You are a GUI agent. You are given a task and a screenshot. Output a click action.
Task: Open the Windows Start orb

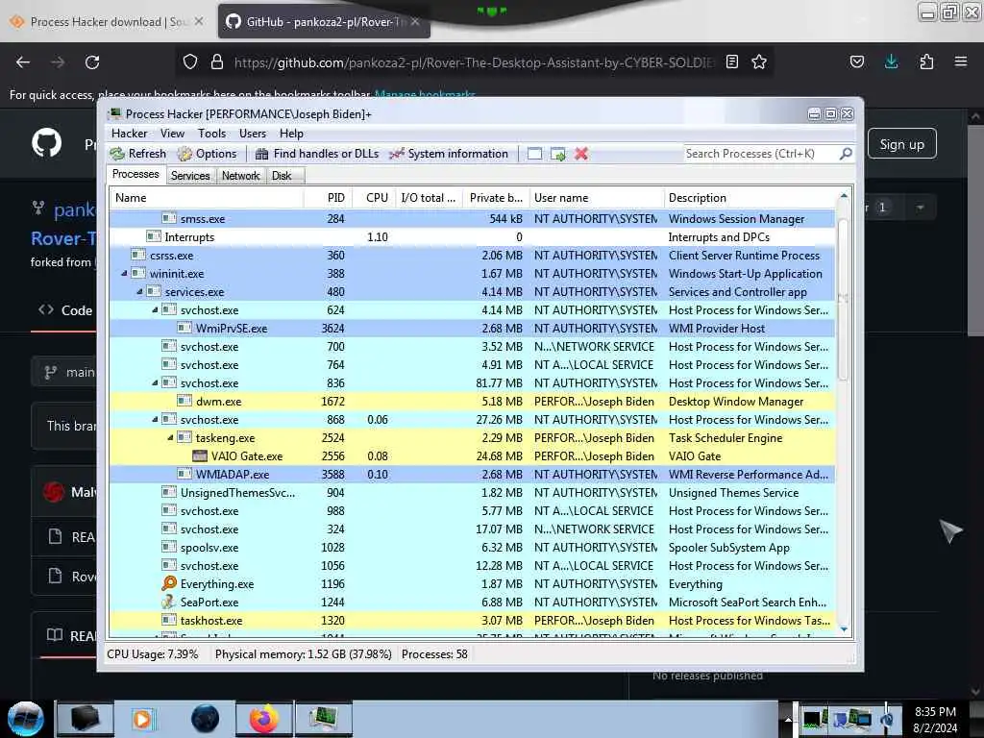26,719
